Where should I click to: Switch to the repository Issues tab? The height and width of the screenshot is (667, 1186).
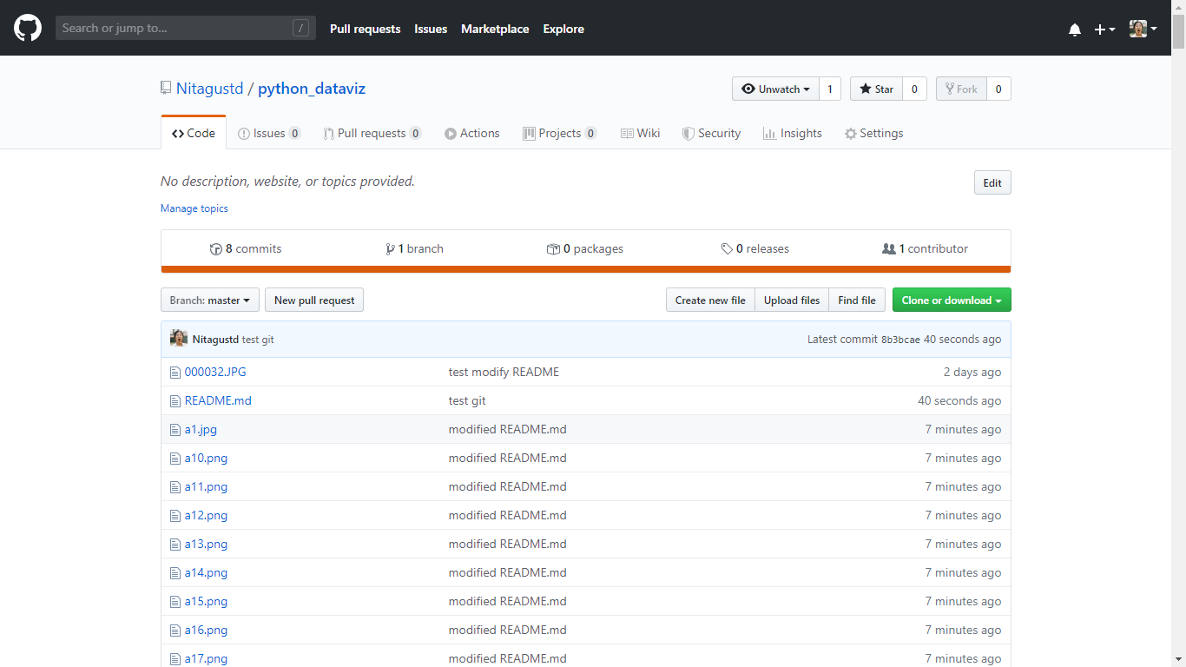point(269,133)
